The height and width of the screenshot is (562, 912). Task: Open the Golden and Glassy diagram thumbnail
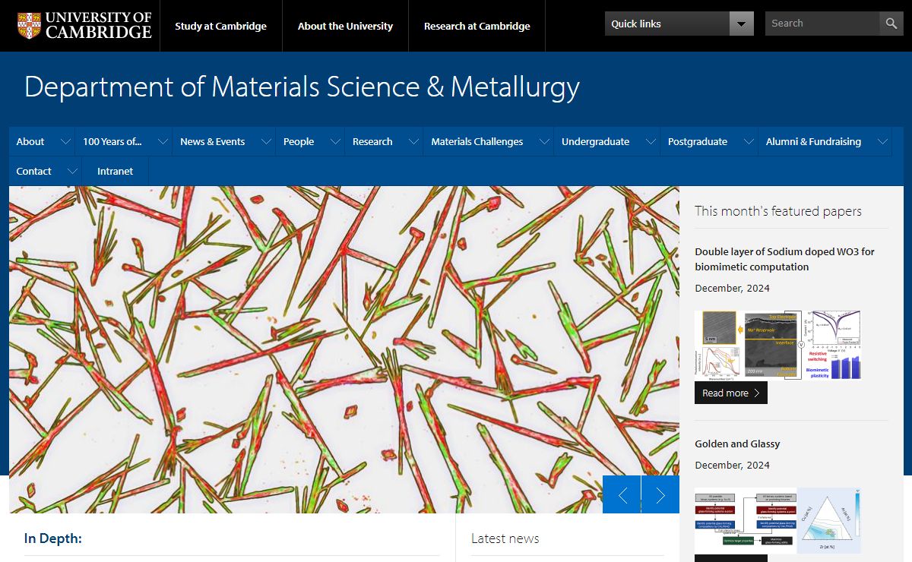pyautogui.click(x=777, y=520)
